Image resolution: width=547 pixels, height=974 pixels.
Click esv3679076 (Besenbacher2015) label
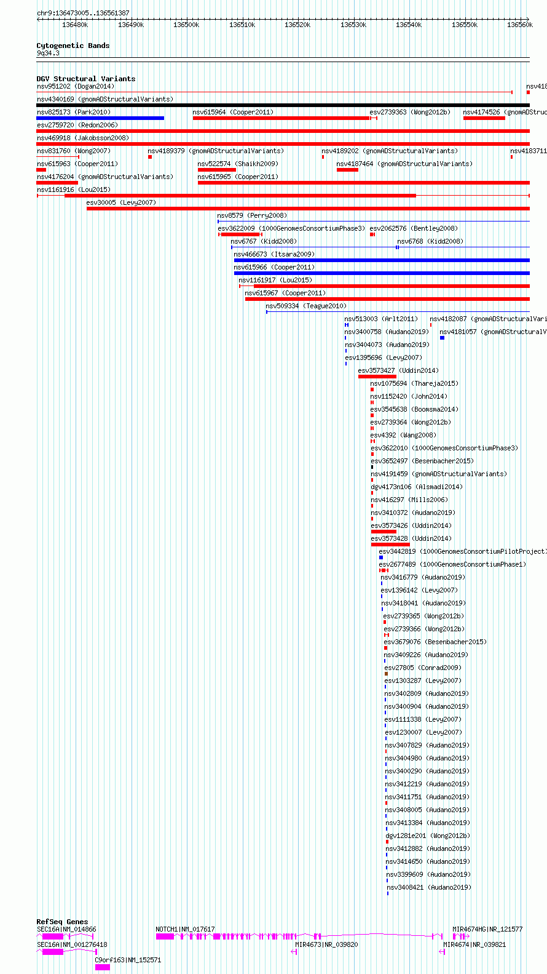point(435,642)
